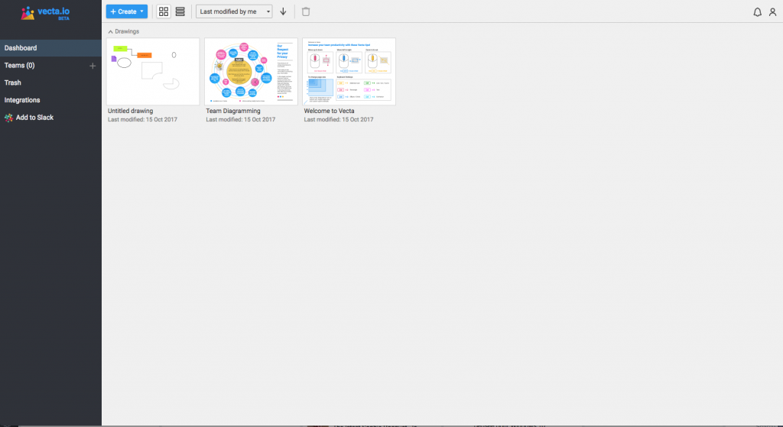Toggle the sort direction arrow
The width and height of the screenshot is (783, 427).
[x=283, y=11]
